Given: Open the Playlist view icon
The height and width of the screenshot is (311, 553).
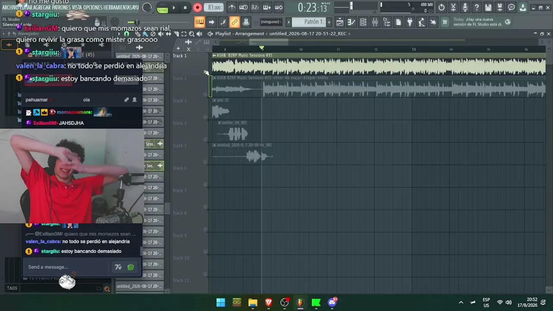Looking at the screenshot, I should [340, 22].
